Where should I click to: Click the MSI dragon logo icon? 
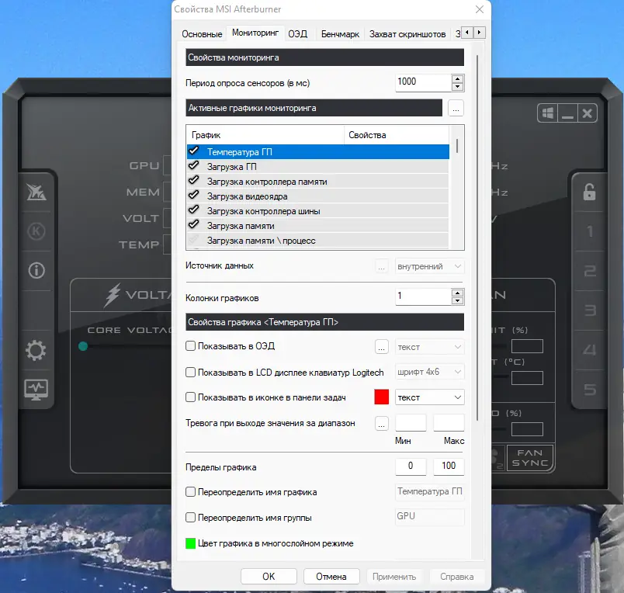[36, 192]
